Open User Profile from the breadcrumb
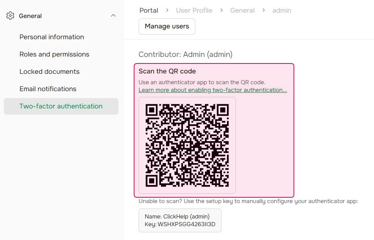 click(x=194, y=10)
